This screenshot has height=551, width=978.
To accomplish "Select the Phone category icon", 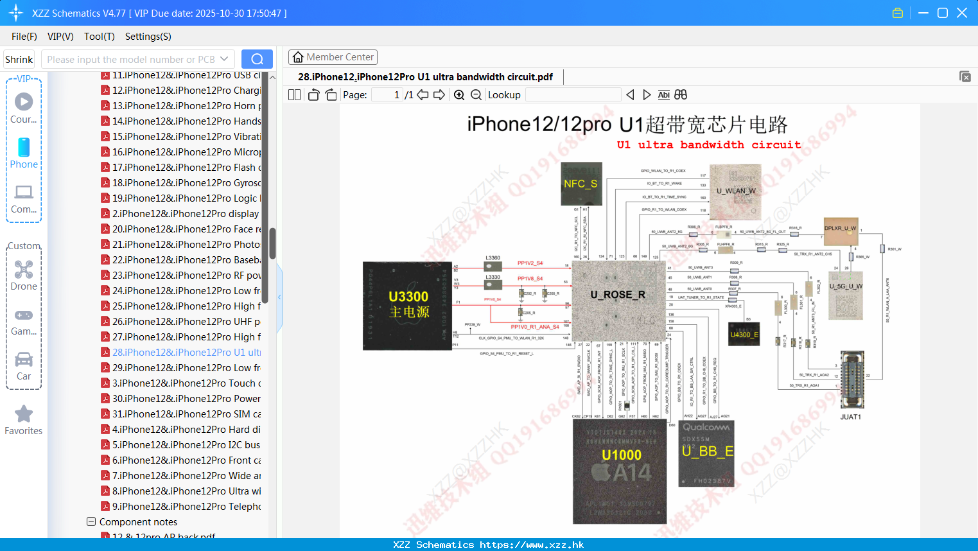I will coord(24,147).
